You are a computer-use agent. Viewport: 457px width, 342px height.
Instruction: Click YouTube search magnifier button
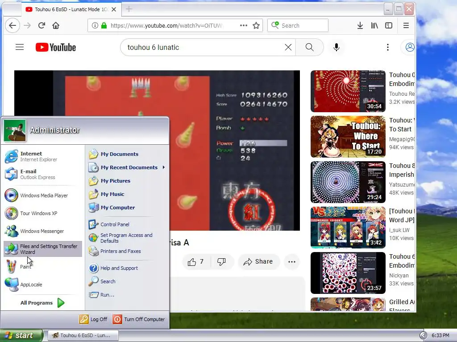310,47
